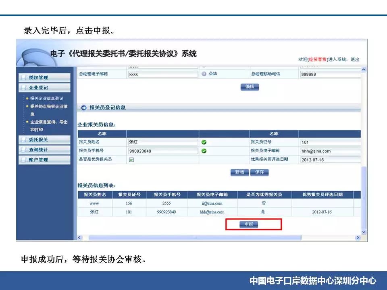Click the 保存 button
Image resolution: width=387 pixels, height=290 pixels.
(x=259, y=172)
